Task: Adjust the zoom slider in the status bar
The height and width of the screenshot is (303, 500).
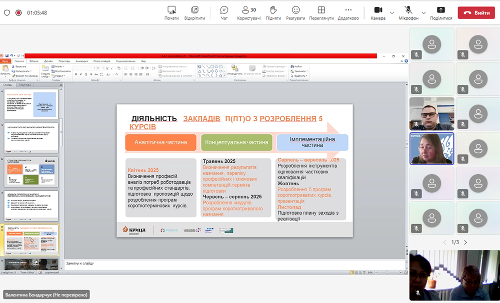Action: (387, 273)
